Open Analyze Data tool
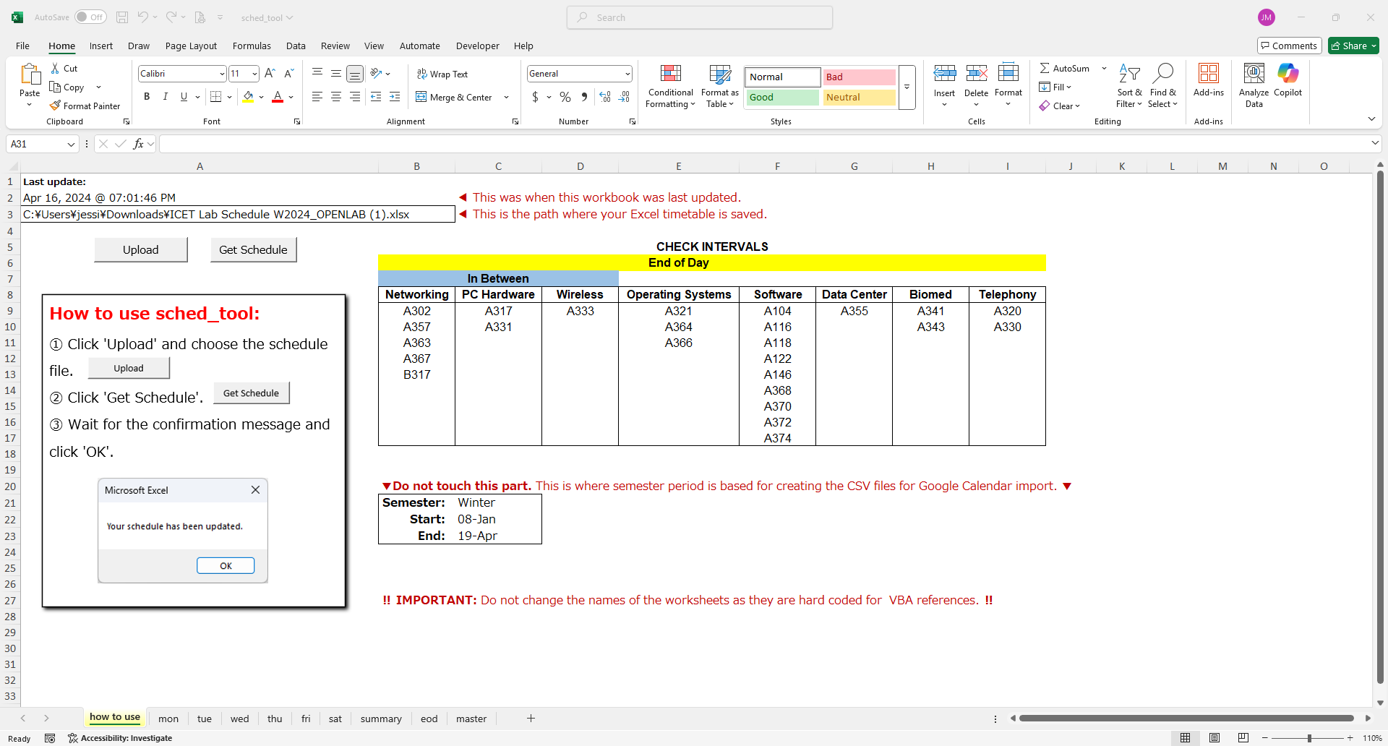 tap(1254, 74)
